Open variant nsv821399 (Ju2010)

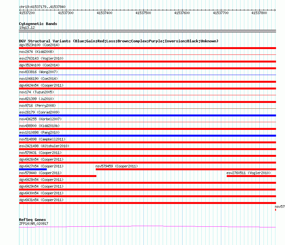pyautogui.click(x=37, y=99)
